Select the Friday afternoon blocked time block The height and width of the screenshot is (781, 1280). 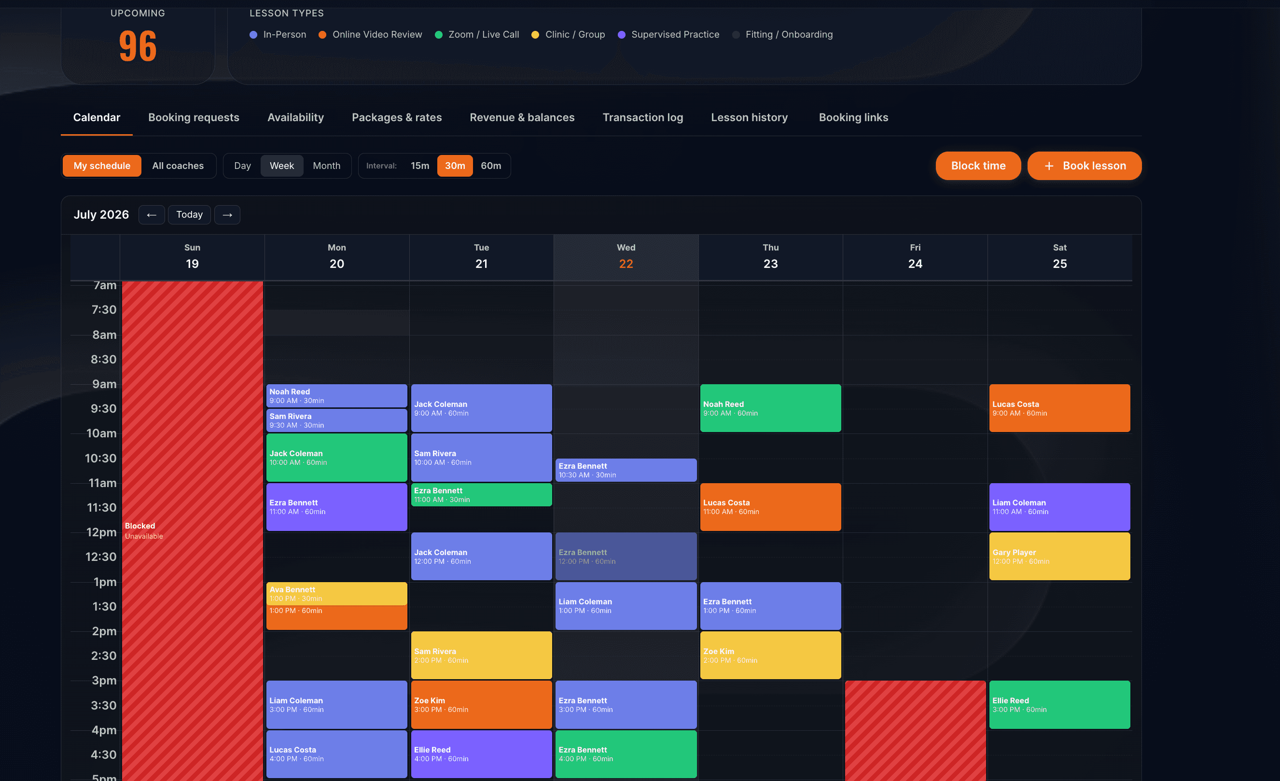[915, 731]
